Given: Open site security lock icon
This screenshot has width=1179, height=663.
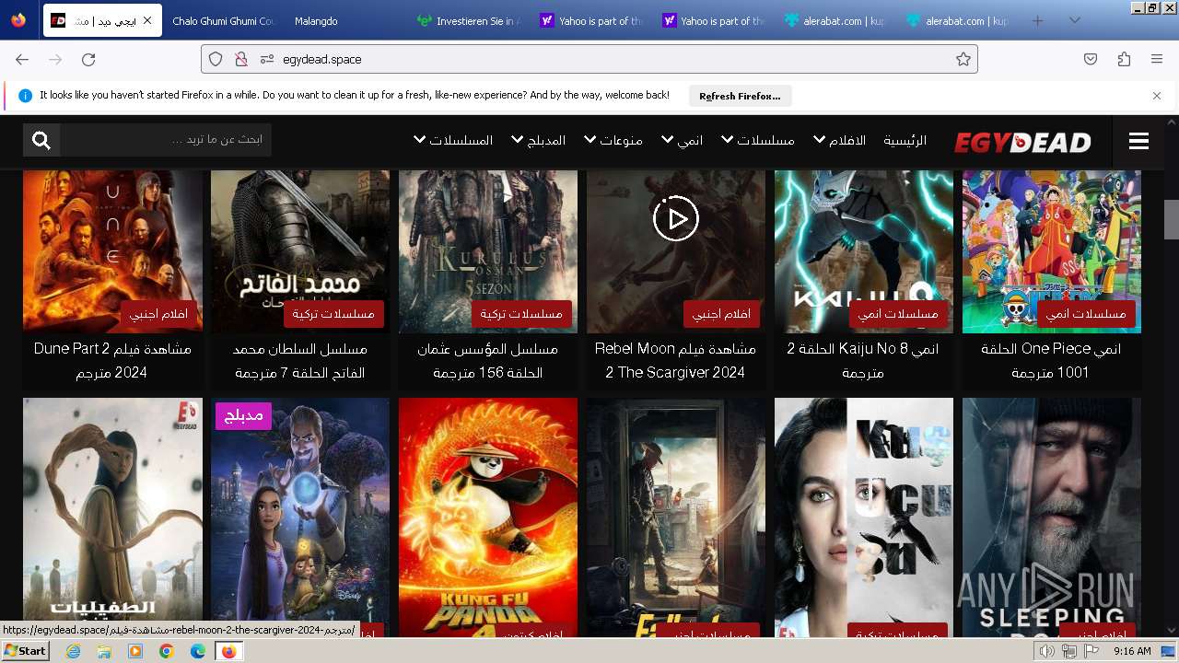Looking at the screenshot, I should pyautogui.click(x=241, y=59).
